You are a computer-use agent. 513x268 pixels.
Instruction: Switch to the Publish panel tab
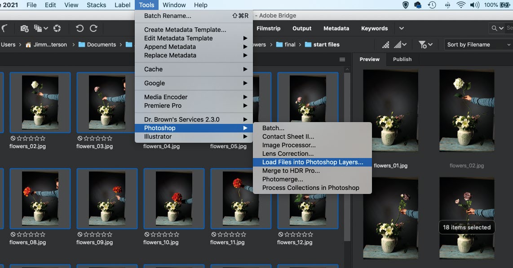402,59
